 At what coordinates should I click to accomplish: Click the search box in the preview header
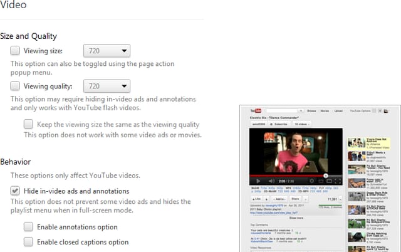282,111
